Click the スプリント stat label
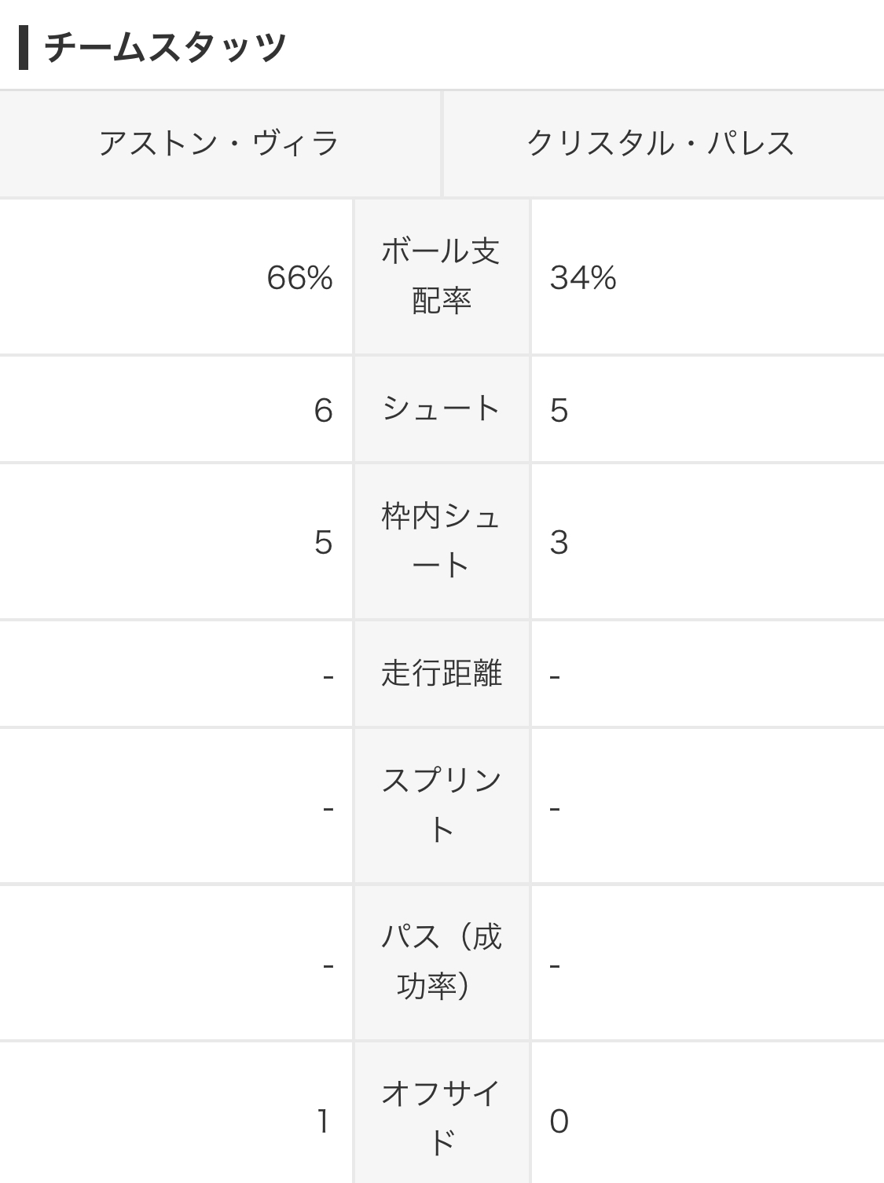The image size is (884, 1183). (442, 805)
